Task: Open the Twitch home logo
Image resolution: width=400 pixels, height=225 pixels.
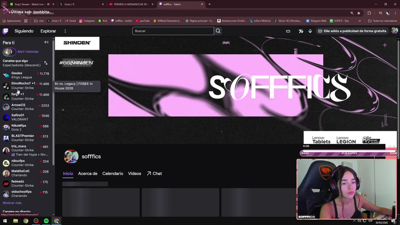Action: pyautogui.click(x=5, y=31)
